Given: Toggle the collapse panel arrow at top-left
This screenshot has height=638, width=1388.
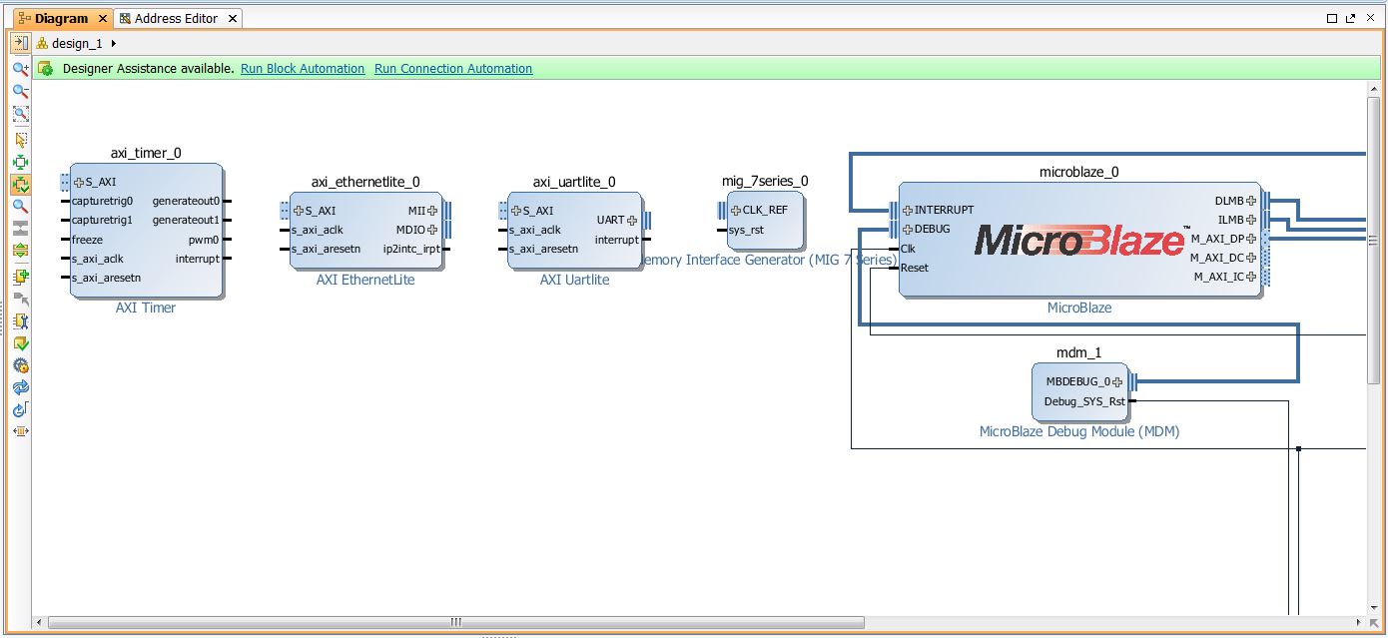Looking at the screenshot, I should point(20,43).
